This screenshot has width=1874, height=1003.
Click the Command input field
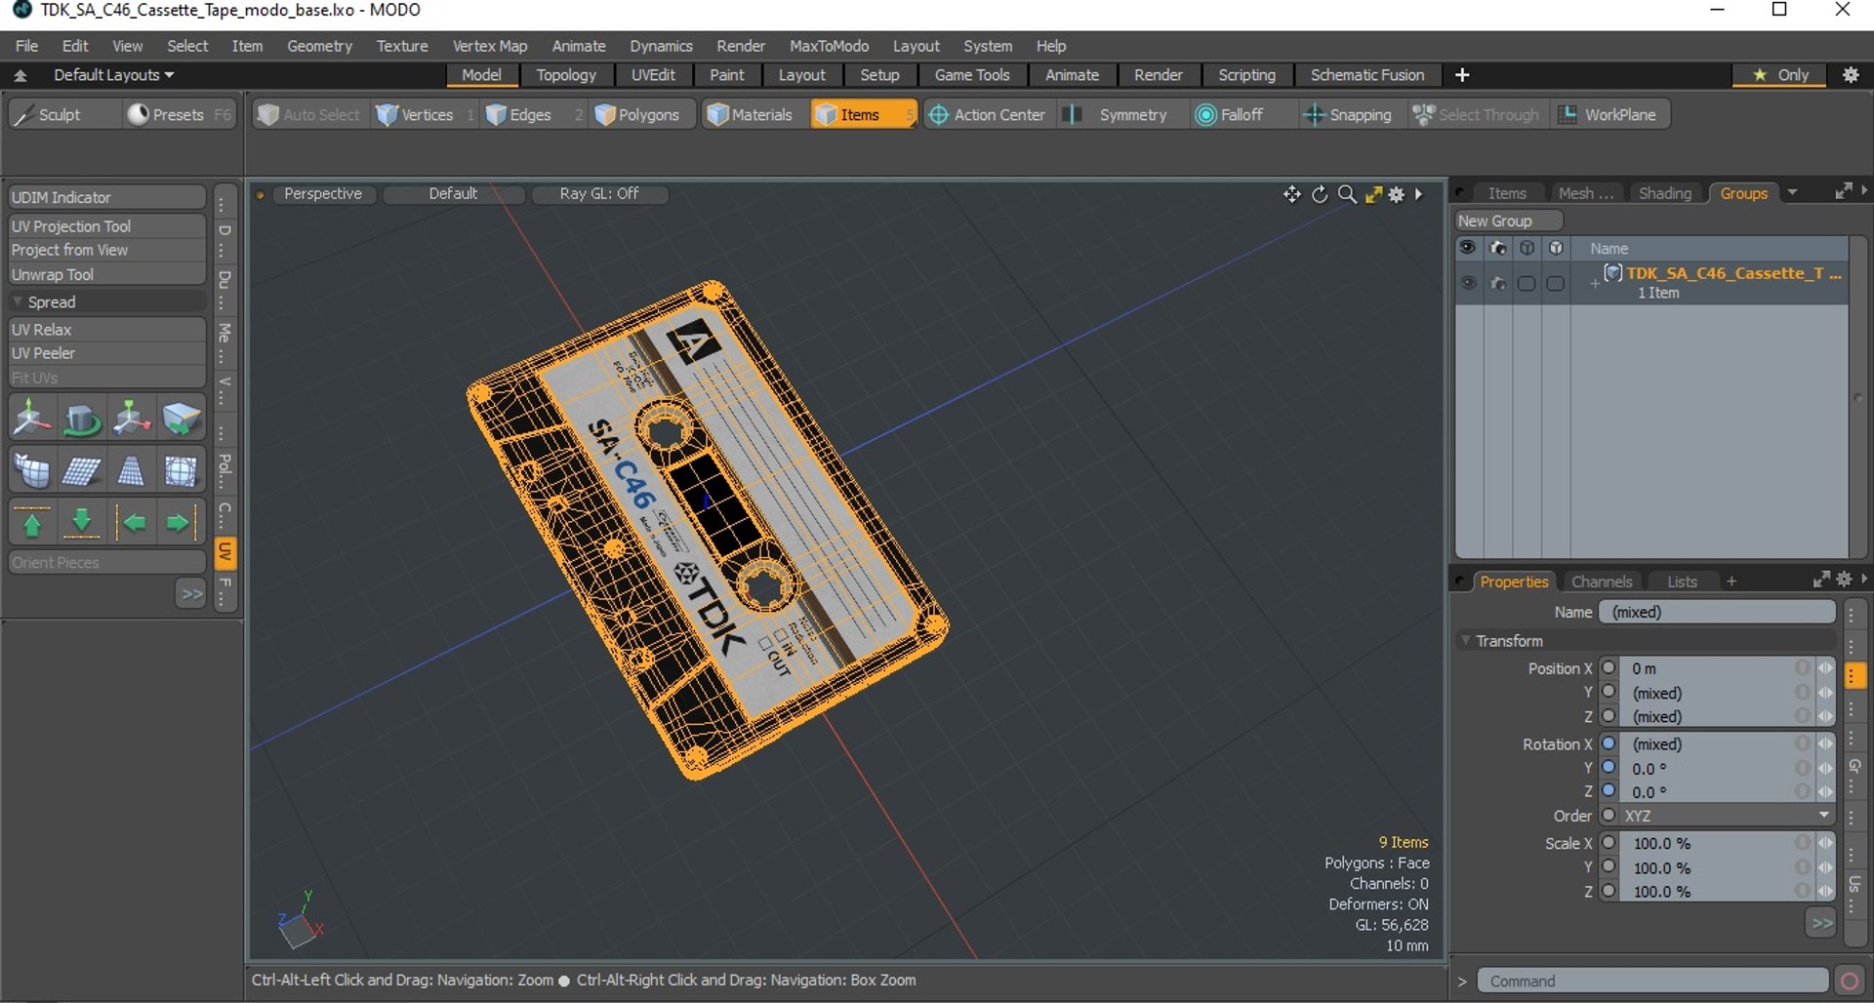click(x=1652, y=981)
